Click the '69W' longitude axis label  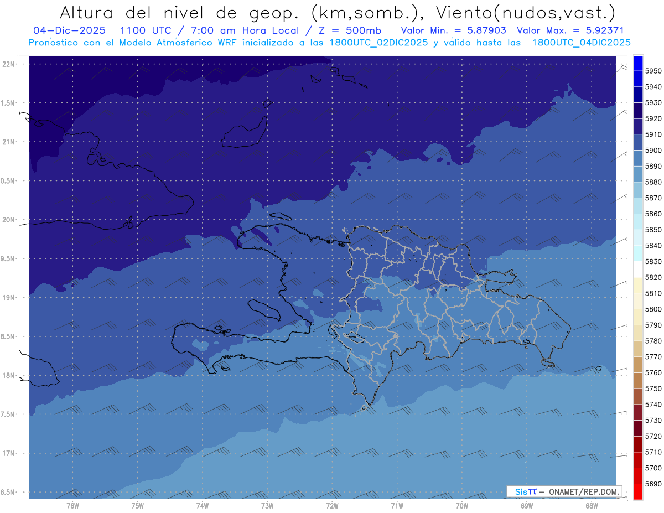coord(527,506)
